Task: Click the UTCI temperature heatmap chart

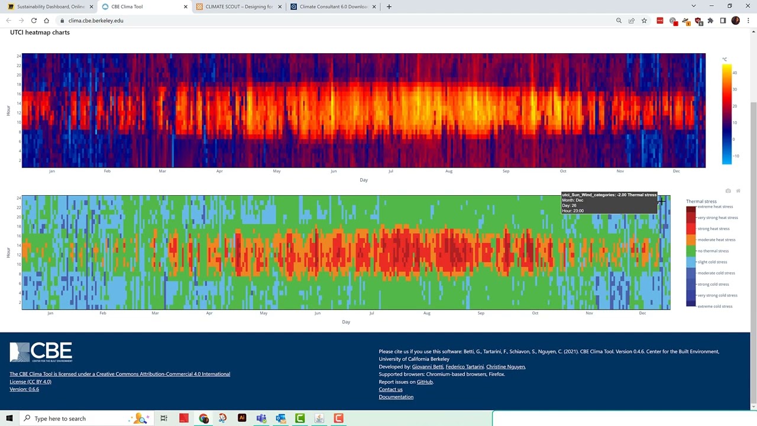Action: click(x=364, y=111)
